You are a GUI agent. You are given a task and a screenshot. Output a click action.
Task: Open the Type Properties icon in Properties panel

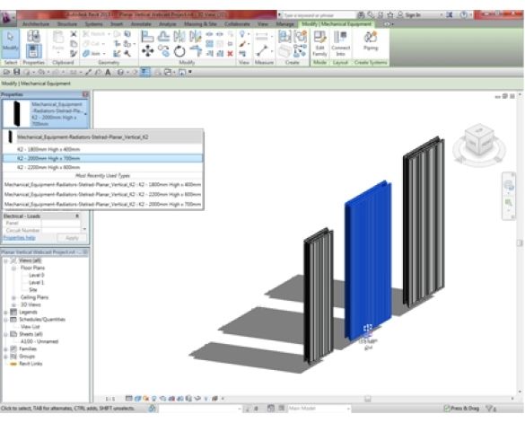[33, 36]
